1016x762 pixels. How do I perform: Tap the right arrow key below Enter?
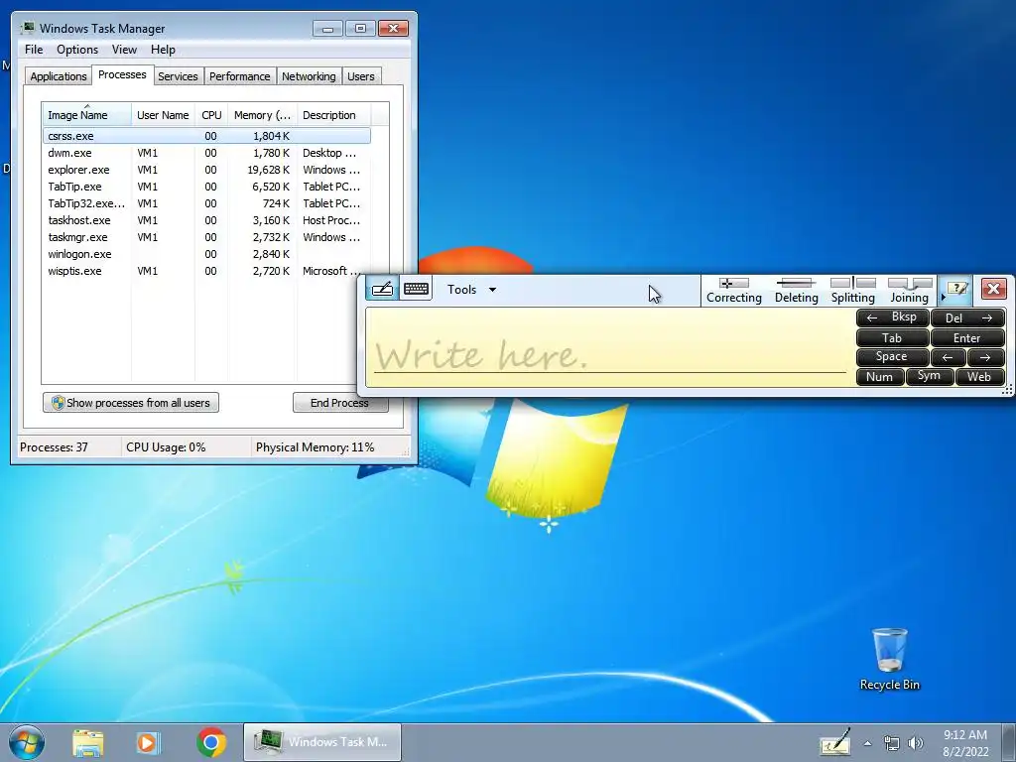(986, 357)
